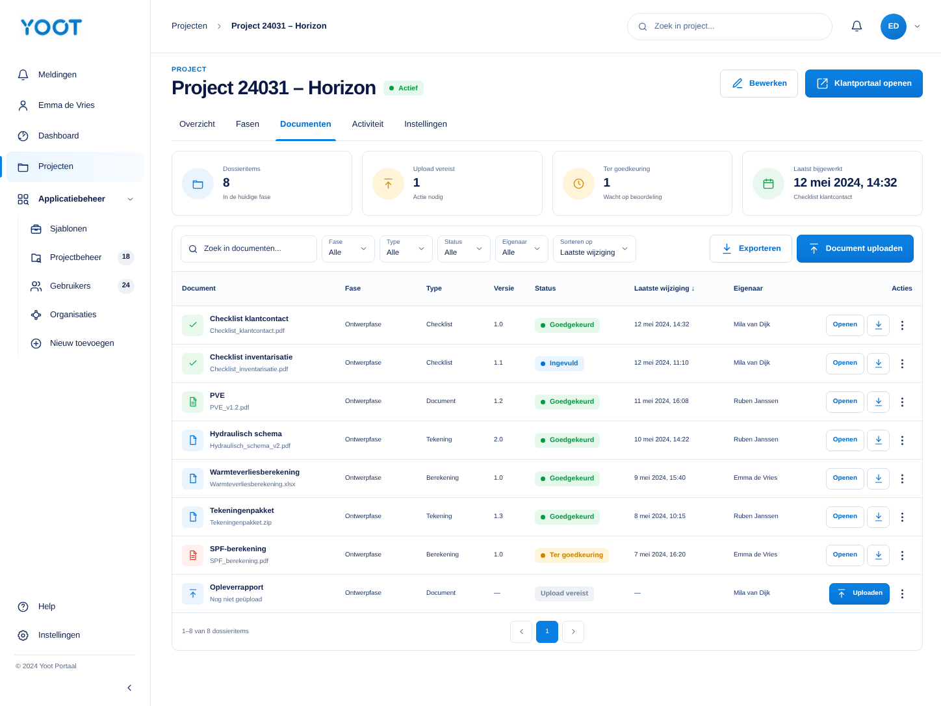Open Sjablonen in the sidebar
Viewport: 941px width, 706px height.
82,229
